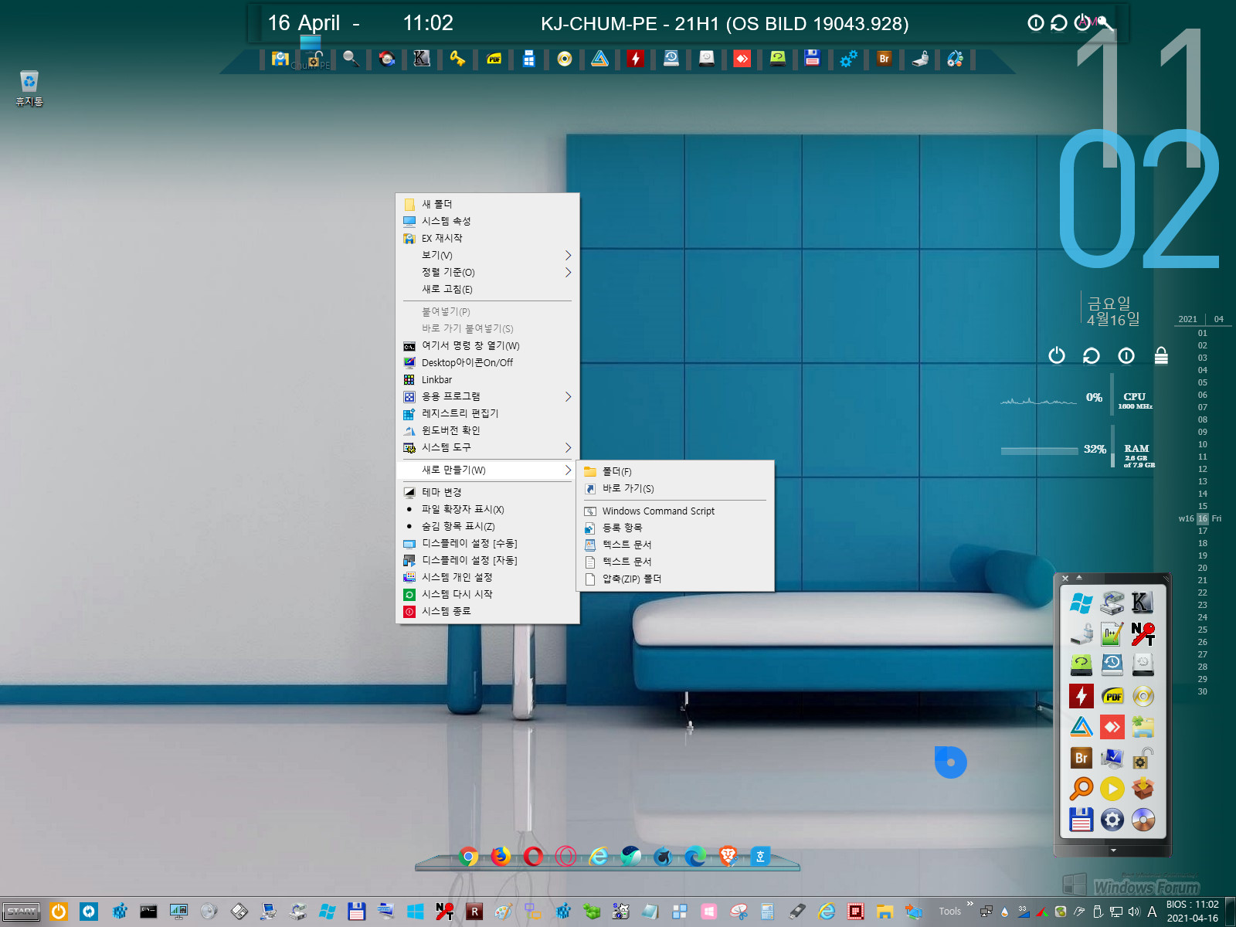
Task: Launch Firefox from the bottom dock
Action: click(x=501, y=856)
